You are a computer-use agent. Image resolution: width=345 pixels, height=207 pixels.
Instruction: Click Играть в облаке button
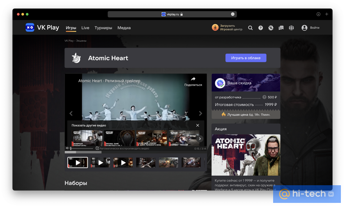pyautogui.click(x=246, y=58)
